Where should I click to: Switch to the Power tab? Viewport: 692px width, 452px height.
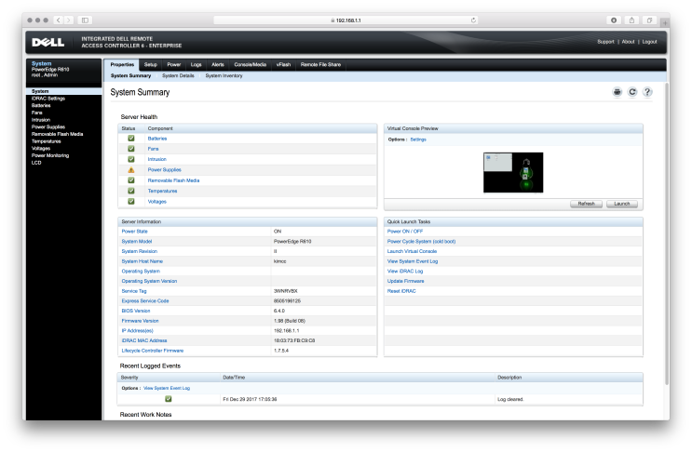pyautogui.click(x=173, y=64)
